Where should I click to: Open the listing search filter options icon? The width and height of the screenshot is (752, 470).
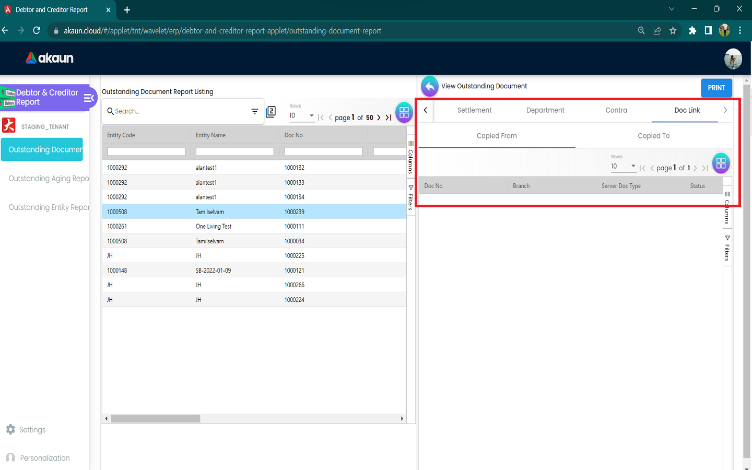click(x=255, y=111)
